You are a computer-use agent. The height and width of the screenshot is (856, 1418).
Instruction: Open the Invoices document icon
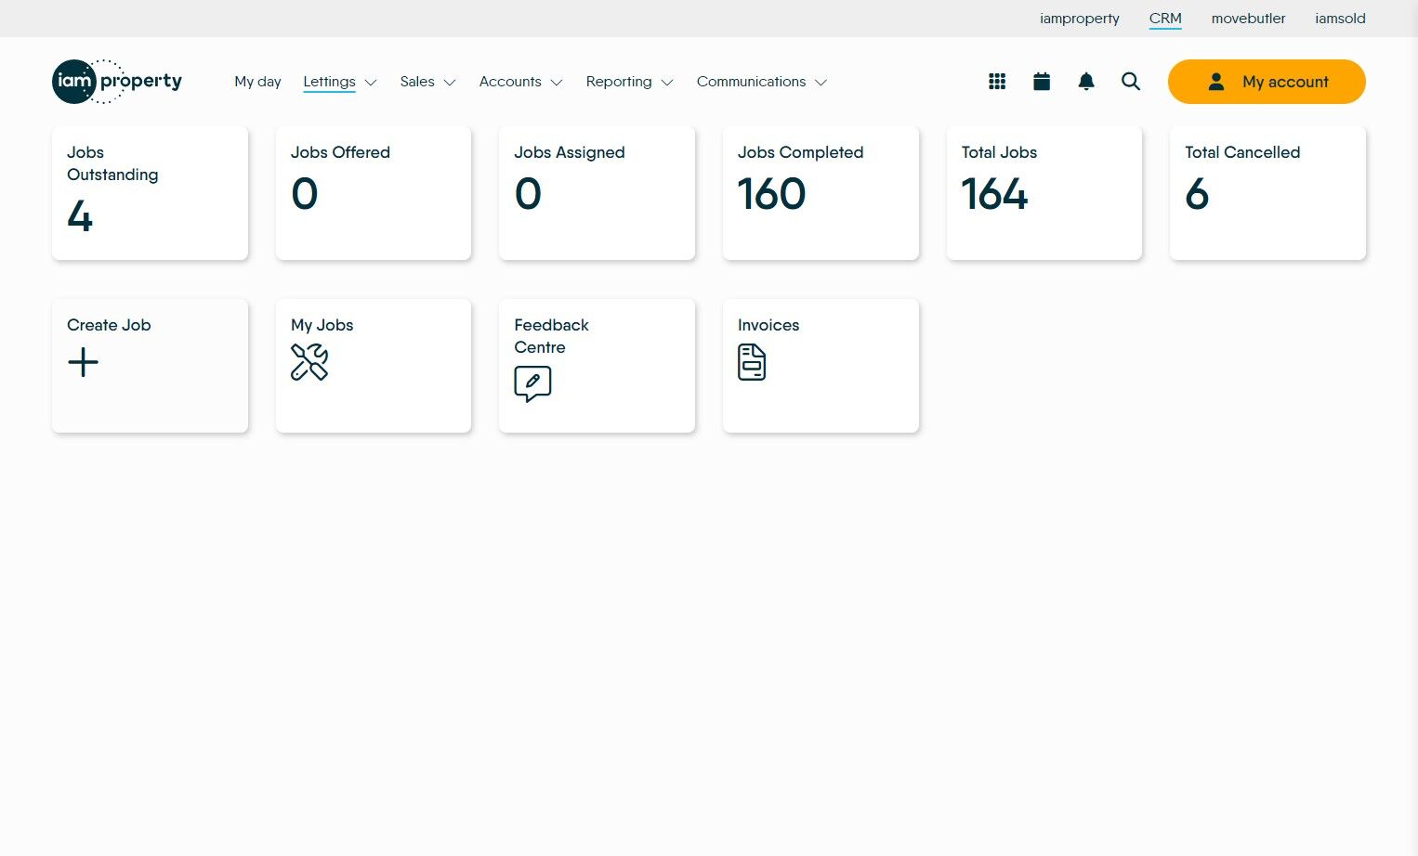[752, 362]
